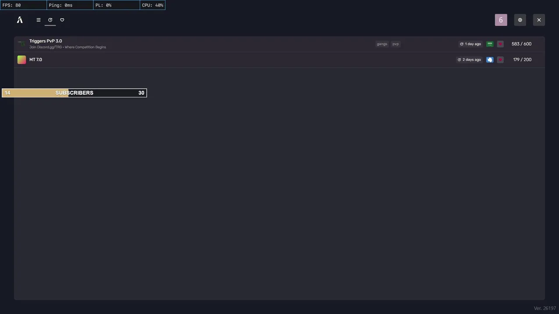Viewport: 559px width, 314px height.
Task: Close the launcher window
Action: 539,20
